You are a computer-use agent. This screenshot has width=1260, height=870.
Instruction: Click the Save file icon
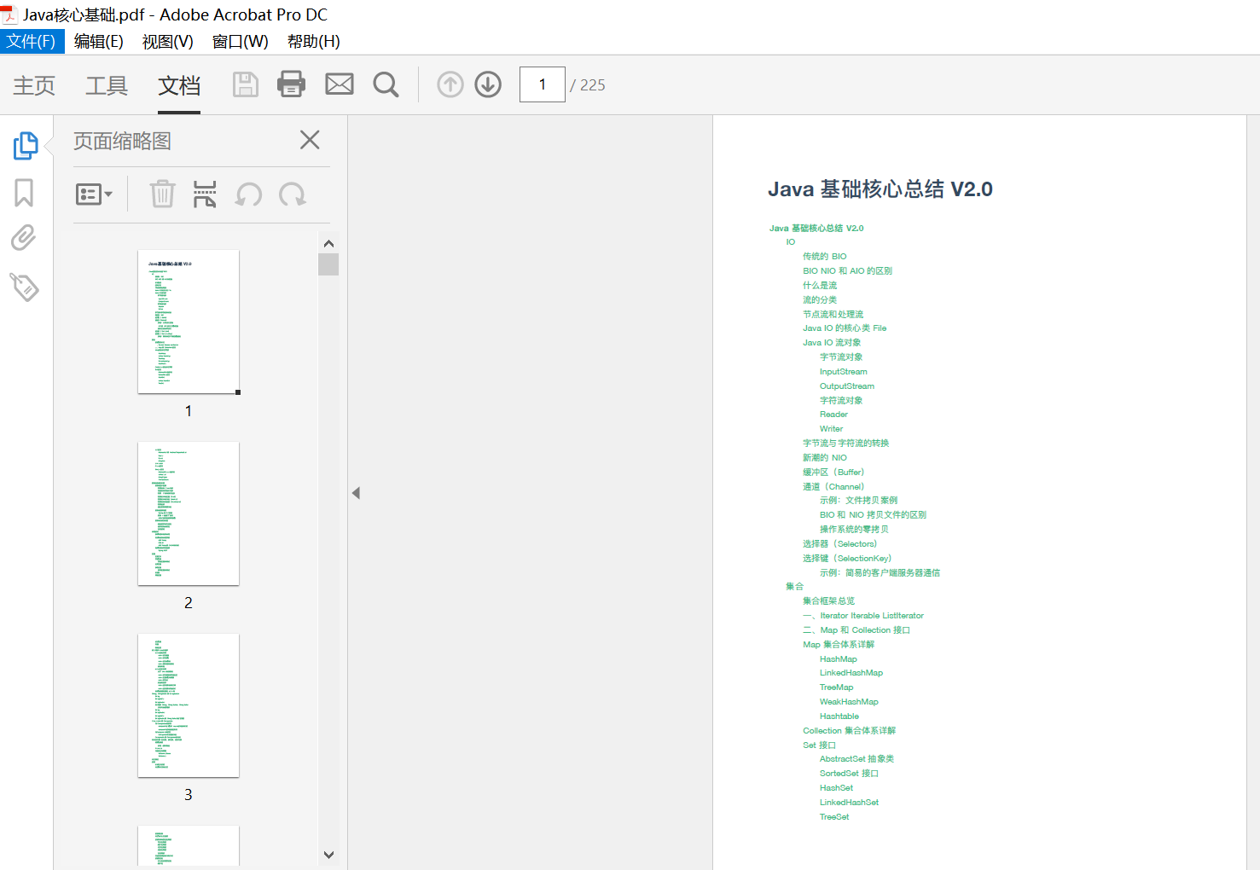coord(246,84)
